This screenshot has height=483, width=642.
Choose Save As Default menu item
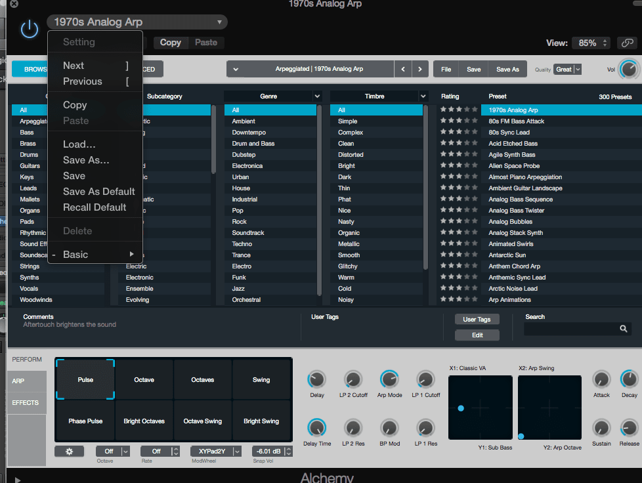pyautogui.click(x=95, y=192)
